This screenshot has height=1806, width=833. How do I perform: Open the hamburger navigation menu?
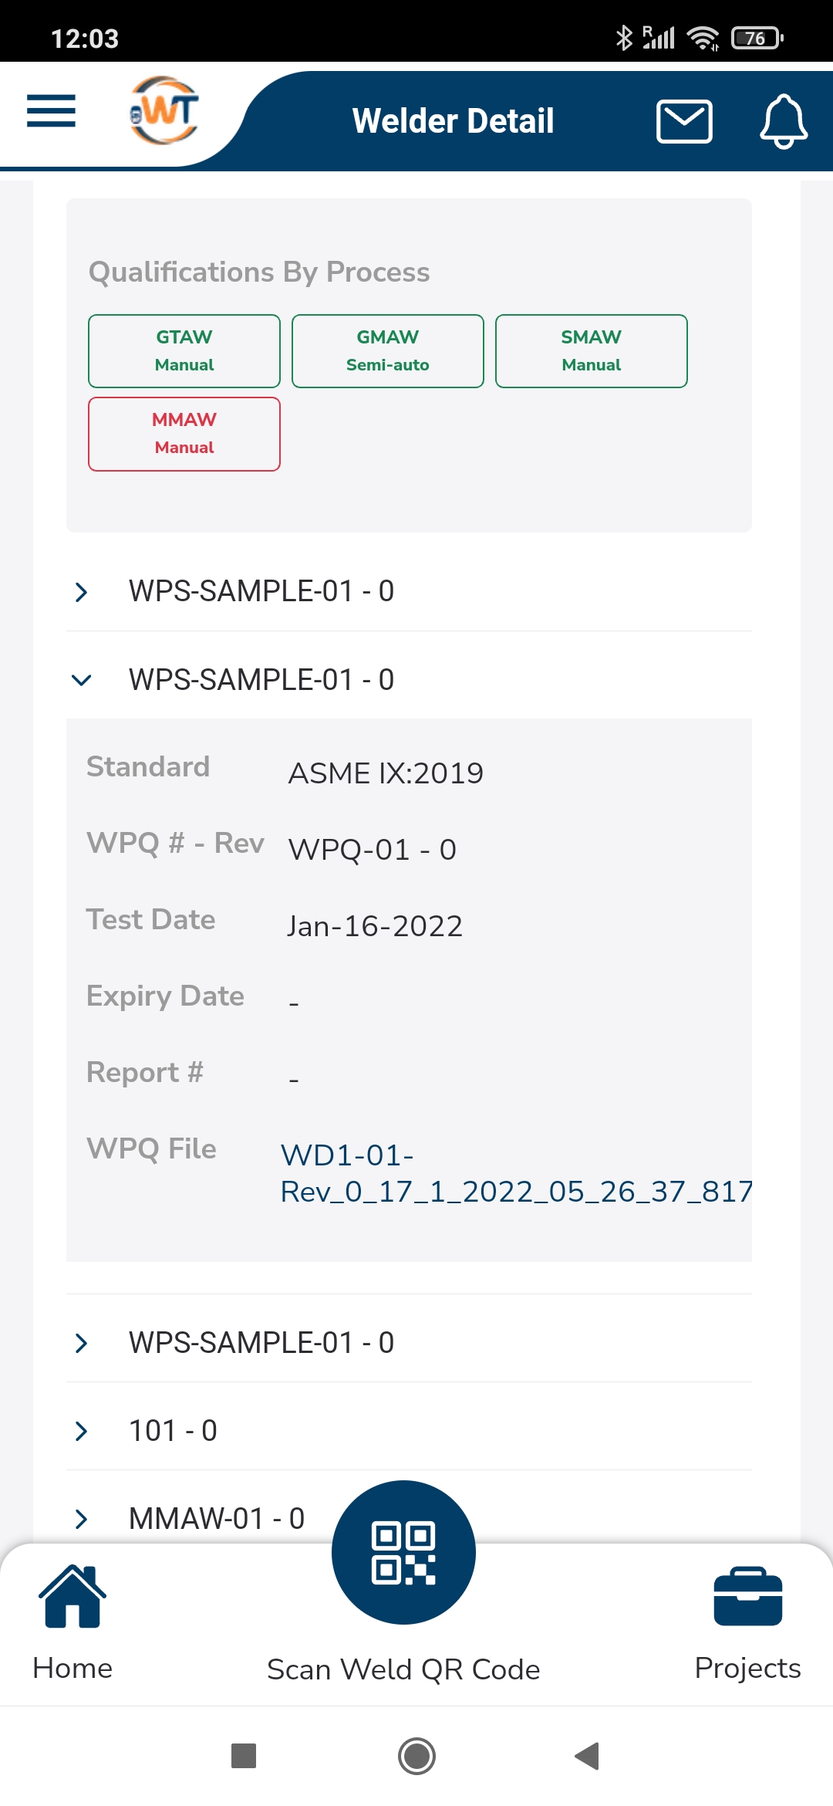[51, 111]
